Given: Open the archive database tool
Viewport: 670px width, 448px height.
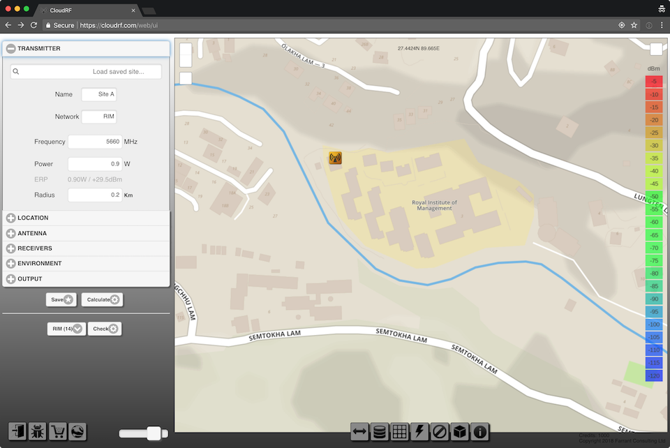Looking at the screenshot, I should [x=379, y=431].
